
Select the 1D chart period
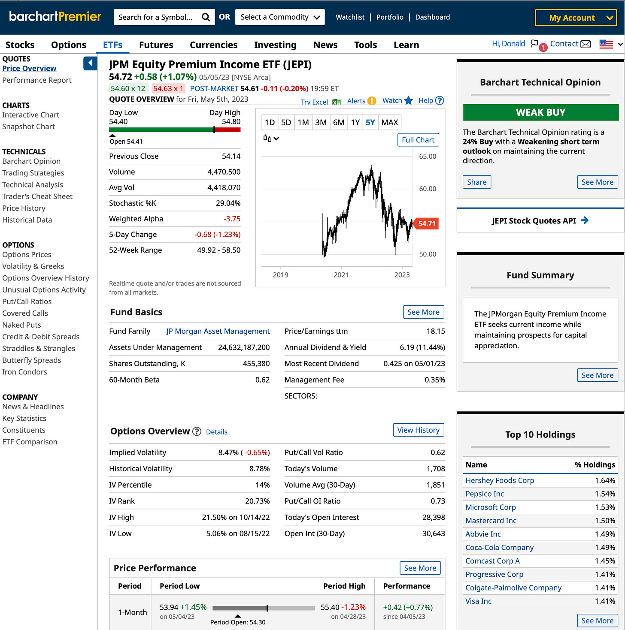point(270,122)
